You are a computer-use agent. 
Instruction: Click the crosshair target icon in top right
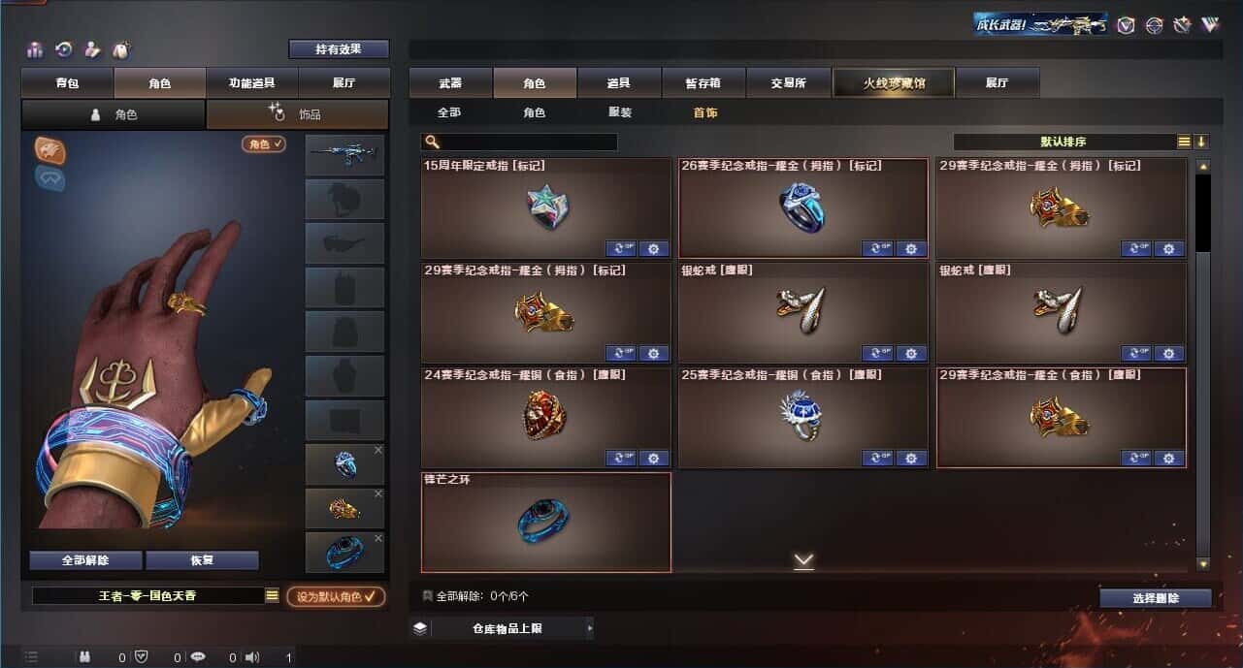[1154, 25]
